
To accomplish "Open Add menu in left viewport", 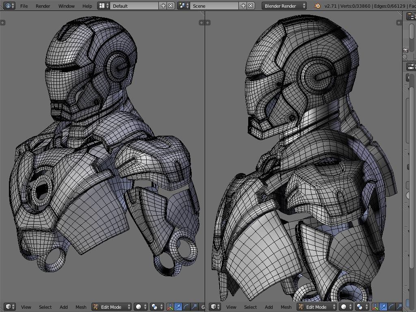I will point(64,307).
